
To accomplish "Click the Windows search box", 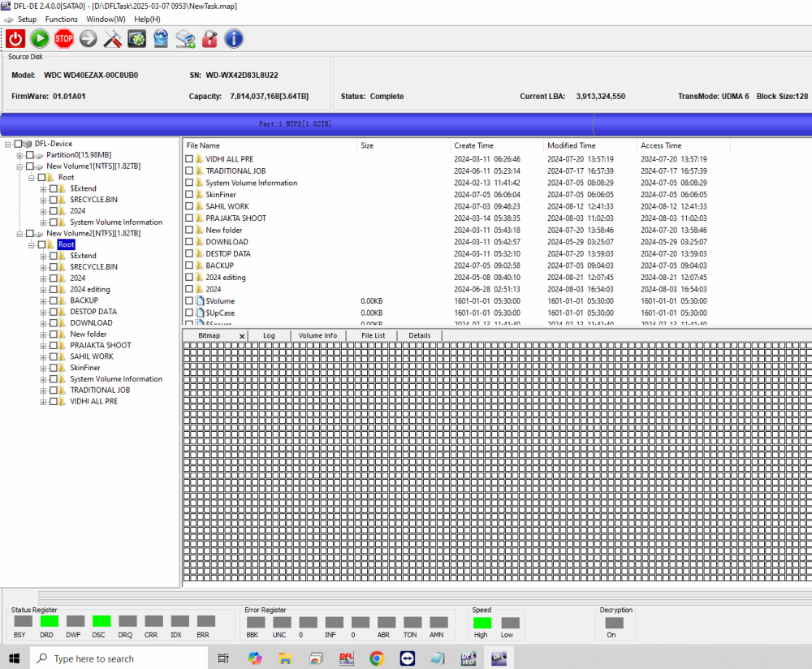I will point(119,658).
